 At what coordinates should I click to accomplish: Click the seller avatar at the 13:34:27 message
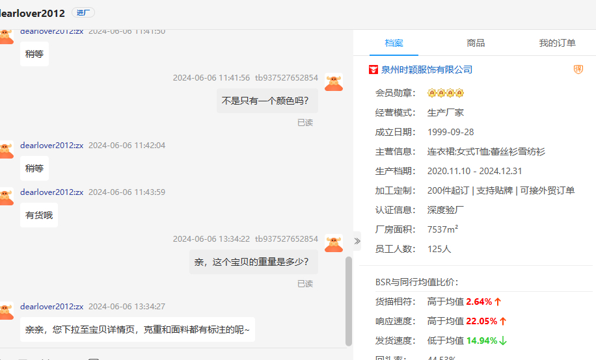pos(6,311)
